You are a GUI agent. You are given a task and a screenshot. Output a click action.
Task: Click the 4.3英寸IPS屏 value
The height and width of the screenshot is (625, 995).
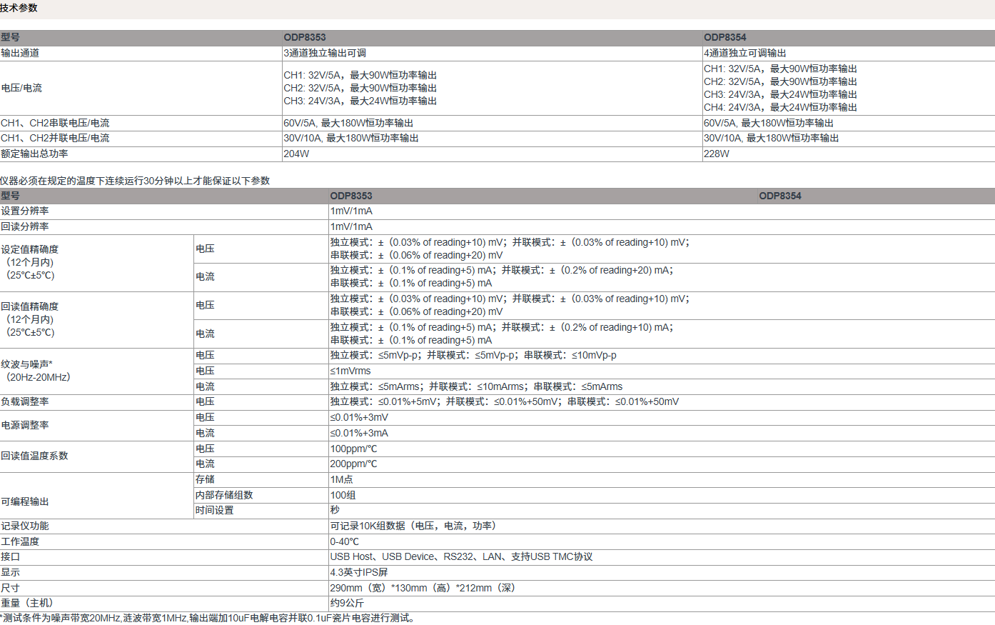tap(359, 572)
